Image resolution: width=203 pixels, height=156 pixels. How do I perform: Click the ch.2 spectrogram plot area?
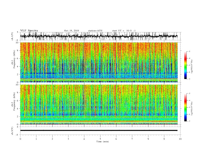point(99,105)
